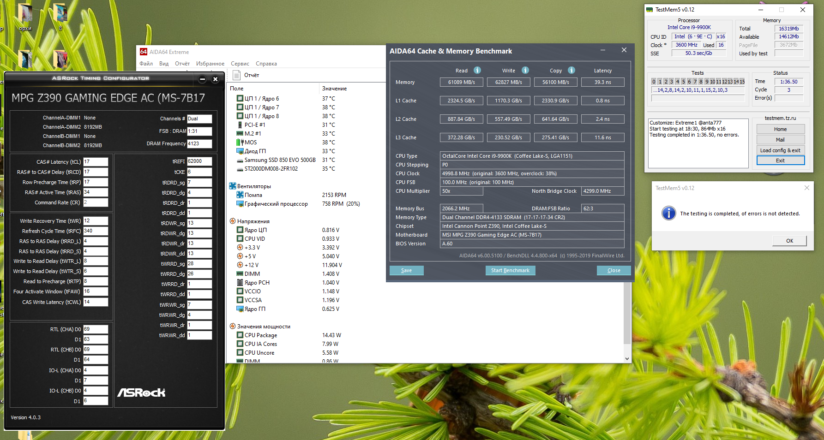824x440 pixels.
Task: Open the Вид menu in AIDA64
Action: (x=164, y=64)
